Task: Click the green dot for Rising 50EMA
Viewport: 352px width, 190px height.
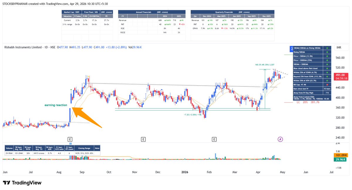Action: click(x=327, y=52)
